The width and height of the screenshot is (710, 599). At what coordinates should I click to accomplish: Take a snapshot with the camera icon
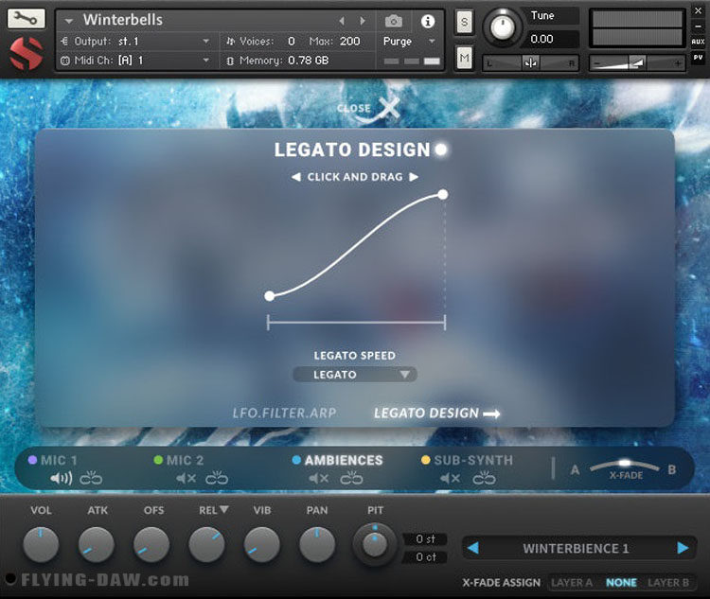click(394, 21)
